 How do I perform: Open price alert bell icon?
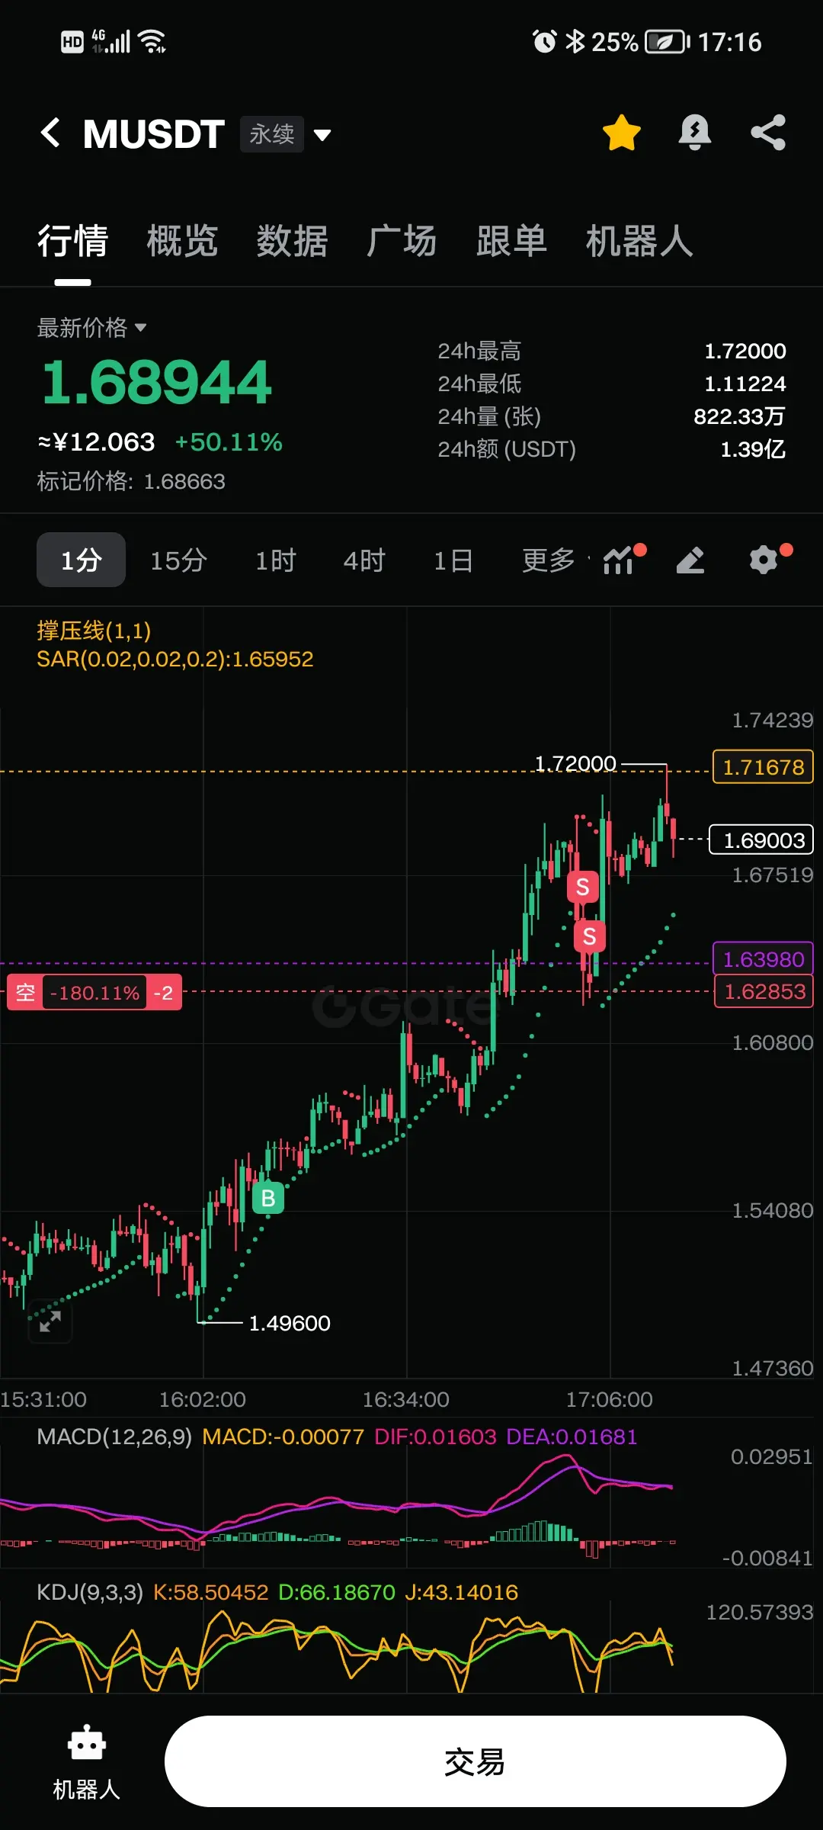pos(695,133)
